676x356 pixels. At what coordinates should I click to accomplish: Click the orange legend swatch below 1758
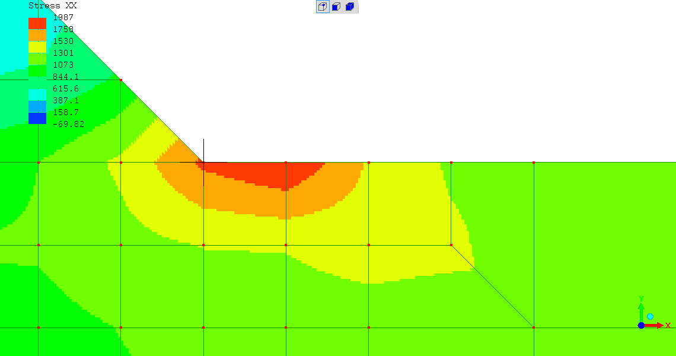[x=37, y=36]
